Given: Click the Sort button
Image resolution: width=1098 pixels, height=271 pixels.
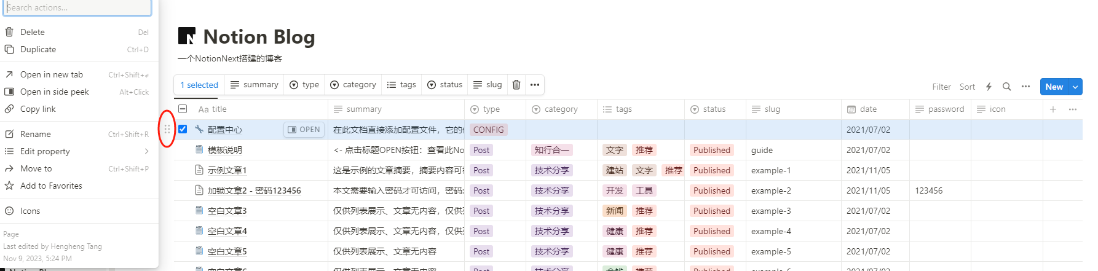Looking at the screenshot, I should pos(967,87).
